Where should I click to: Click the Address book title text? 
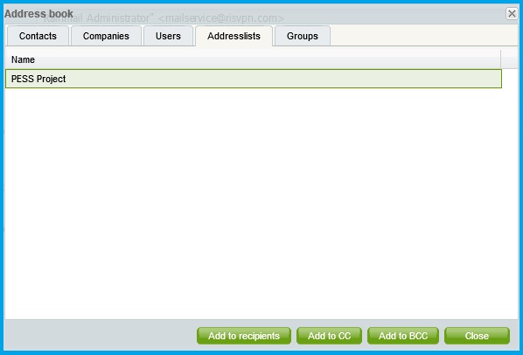(38, 14)
